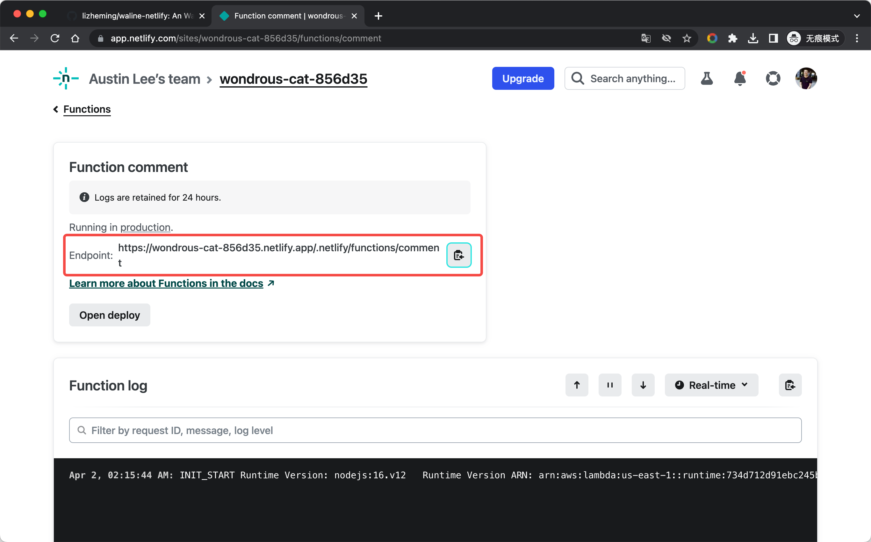This screenshot has width=871, height=542.
Task: Pause real-time log streaming
Action: click(x=609, y=385)
